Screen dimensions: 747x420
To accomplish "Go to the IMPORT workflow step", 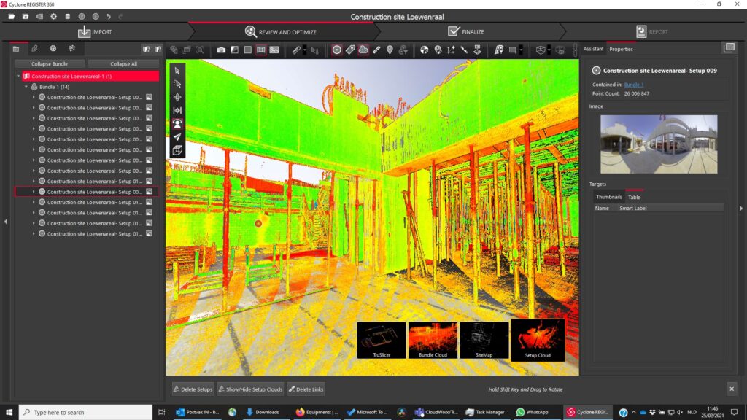I will point(95,32).
